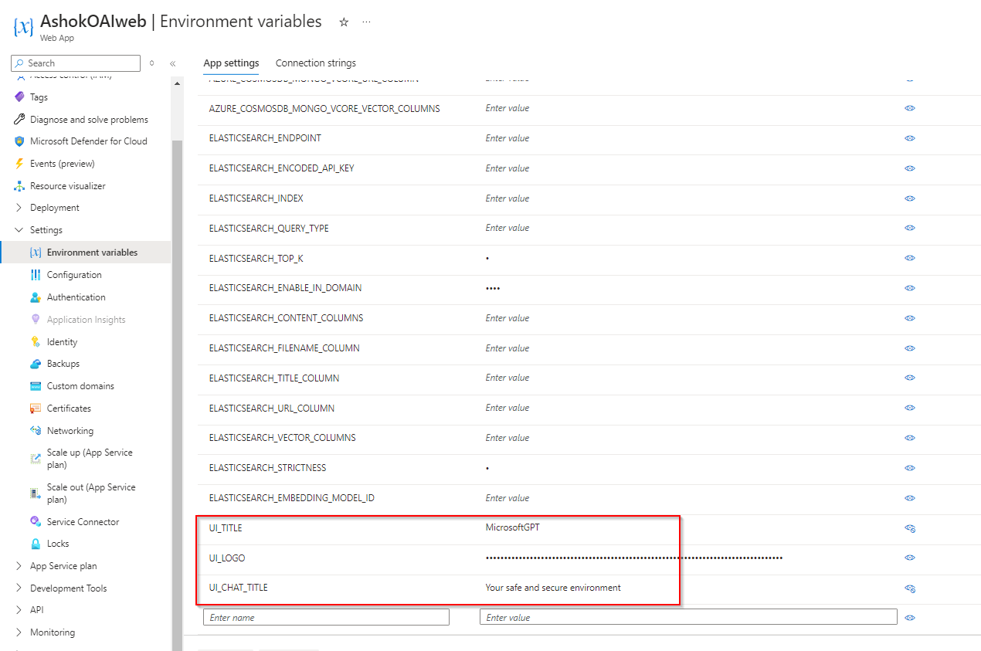
Task: Click the sidebar scroll-up arrow
Action: 177,83
